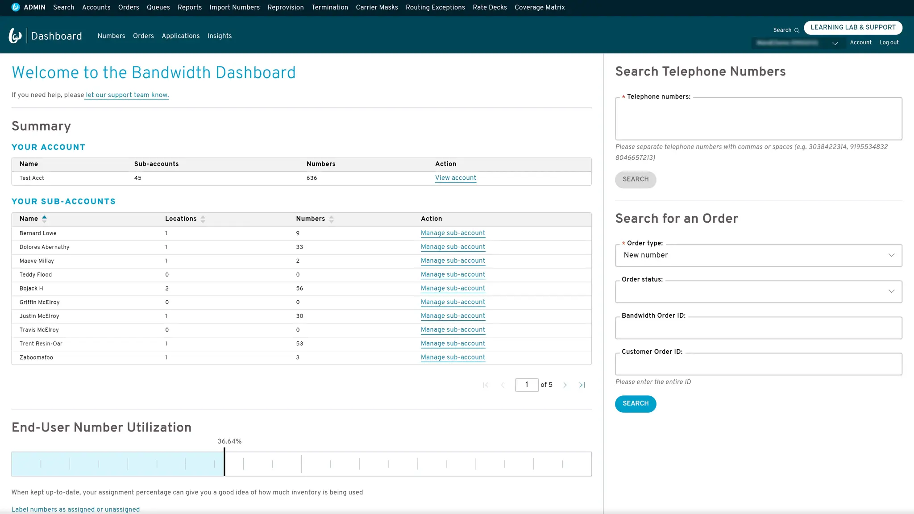914x514 pixels.
Task: Open the Orders admin menu item
Action: pos(129,7)
